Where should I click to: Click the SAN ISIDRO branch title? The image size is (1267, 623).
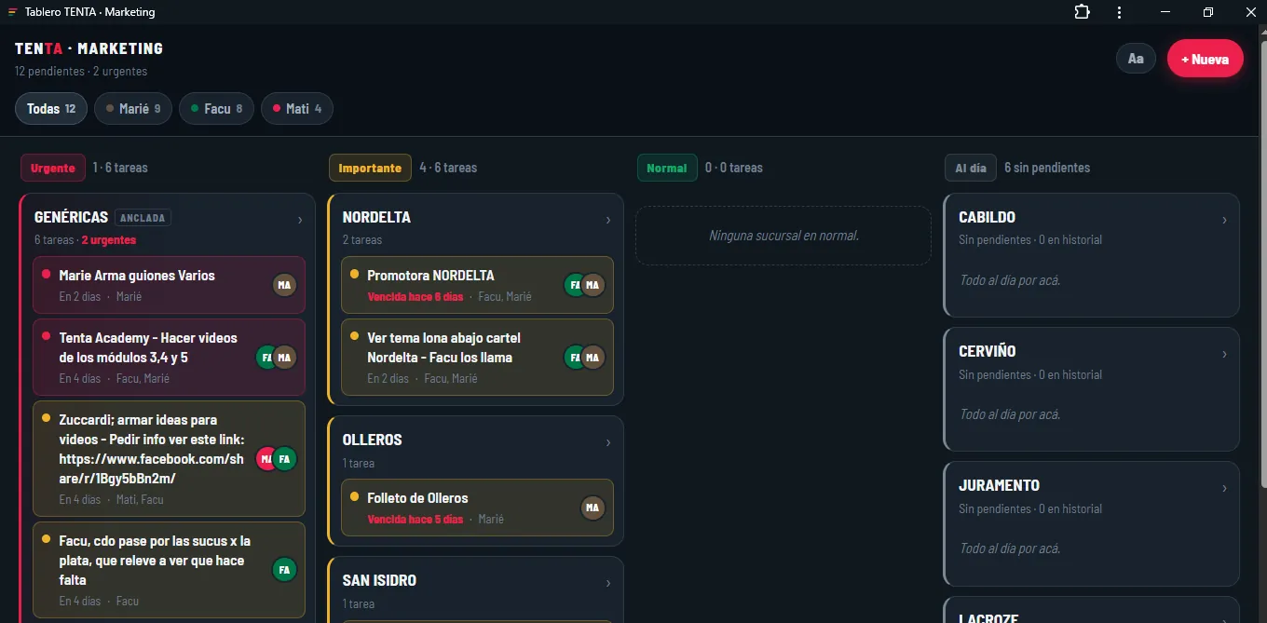[379, 580]
